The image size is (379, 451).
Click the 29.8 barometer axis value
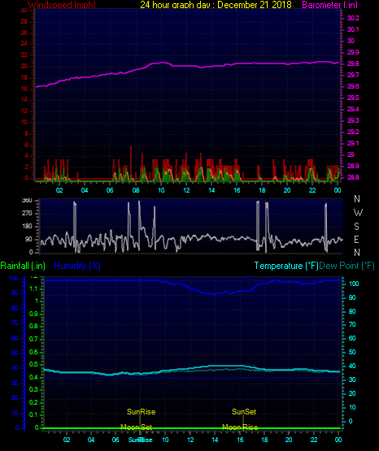pyautogui.click(x=353, y=63)
